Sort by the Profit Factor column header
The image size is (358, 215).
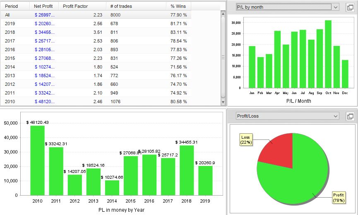click(x=82, y=6)
